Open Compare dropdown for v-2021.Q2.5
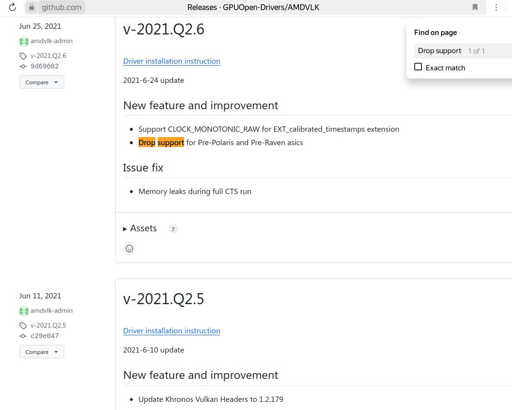This screenshot has width=512, height=410. (42, 352)
